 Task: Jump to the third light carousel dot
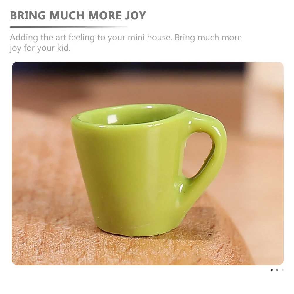283,270
